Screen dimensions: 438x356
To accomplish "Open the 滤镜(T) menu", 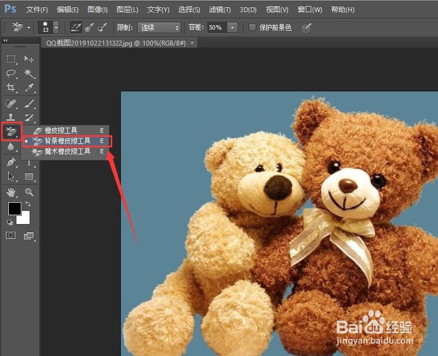I will (220, 9).
